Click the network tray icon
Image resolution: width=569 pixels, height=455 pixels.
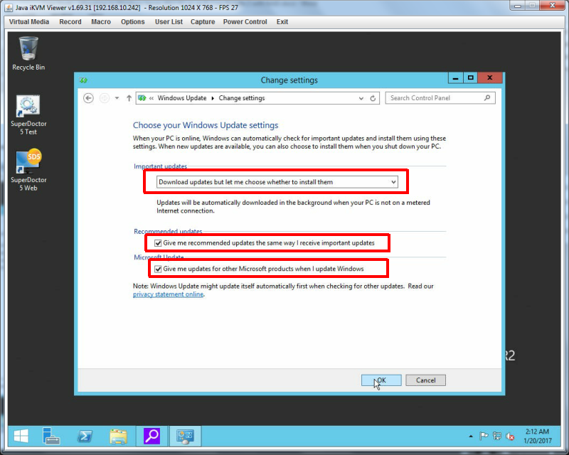click(x=496, y=436)
